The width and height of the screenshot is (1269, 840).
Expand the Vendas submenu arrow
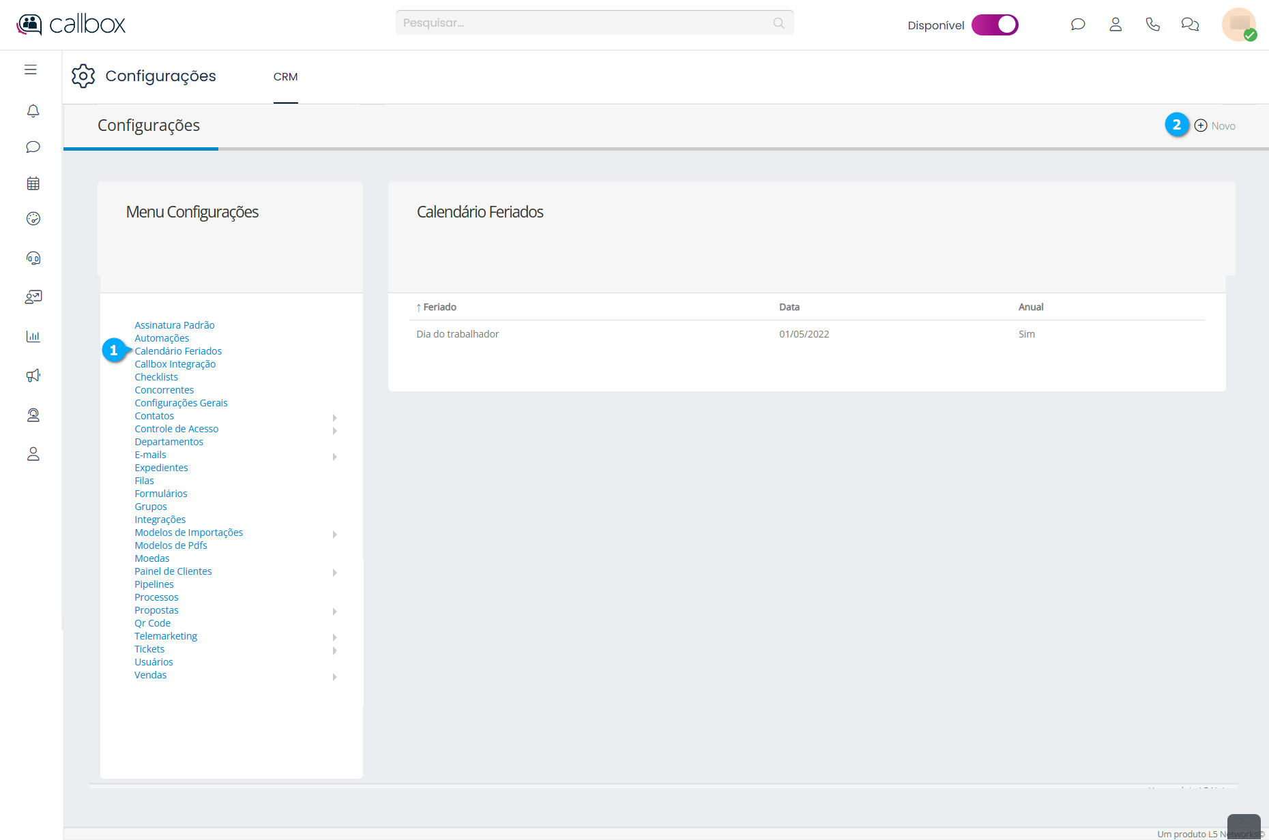[x=334, y=677]
